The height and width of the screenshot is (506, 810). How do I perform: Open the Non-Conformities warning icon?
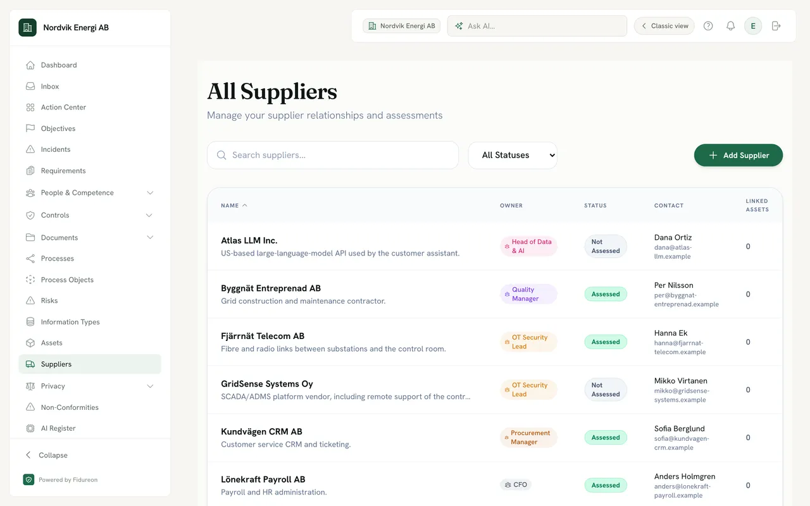pos(30,407)
